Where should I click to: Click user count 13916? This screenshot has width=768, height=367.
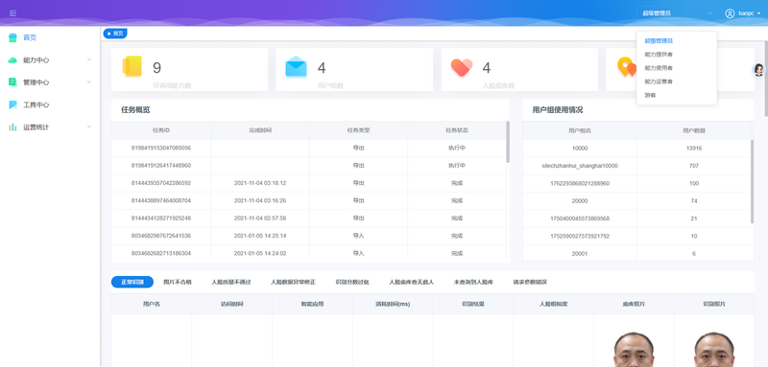click(693, 149)
